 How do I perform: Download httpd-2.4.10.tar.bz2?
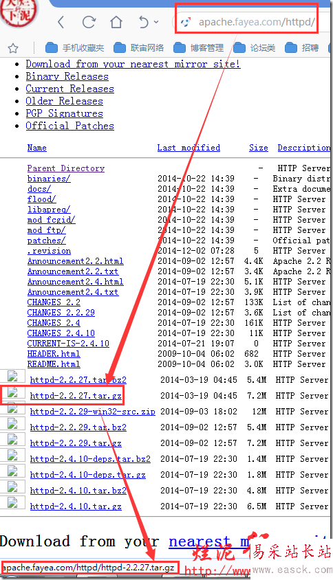[x=78, y=491]
